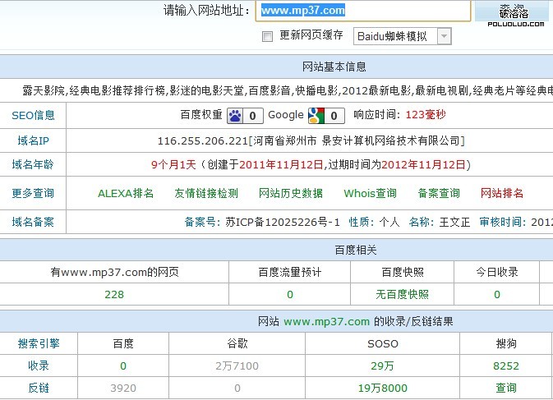Click the SOSO 19万8000 backlink count

point(382,388)
